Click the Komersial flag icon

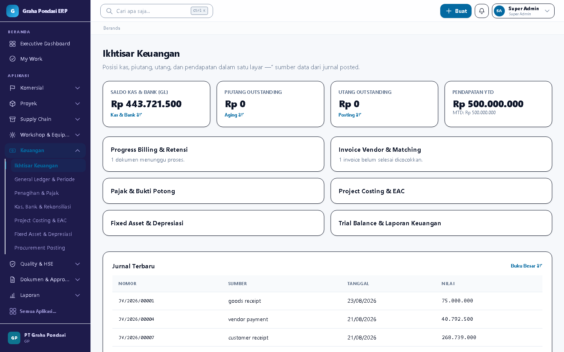(x=13, y=88)
